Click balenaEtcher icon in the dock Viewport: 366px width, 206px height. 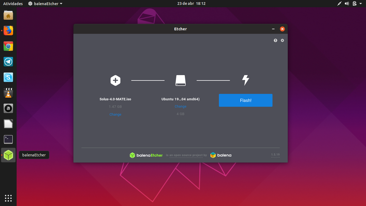(x=8, y=155)
